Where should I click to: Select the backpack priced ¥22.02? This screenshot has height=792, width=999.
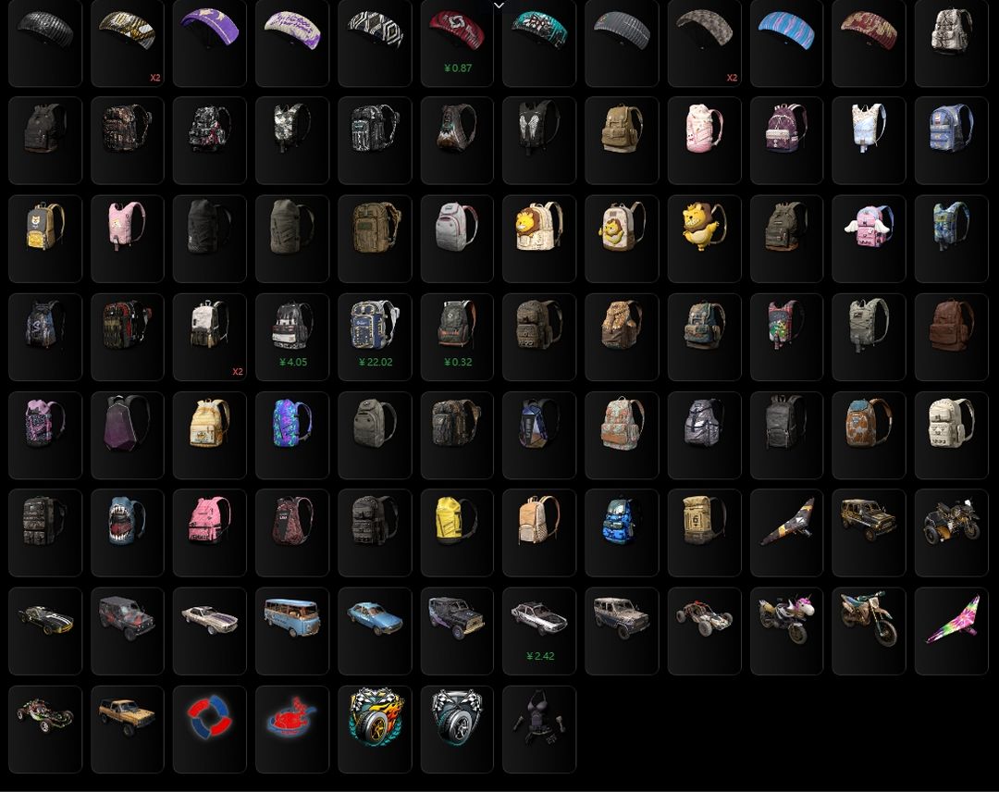pos(375,337)
